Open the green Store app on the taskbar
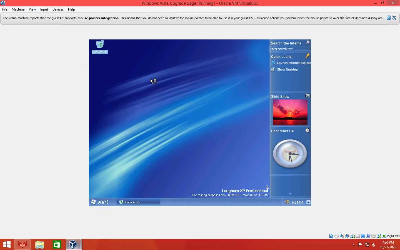The width and height of the screenshot is (400, 250). pos(57,244)
